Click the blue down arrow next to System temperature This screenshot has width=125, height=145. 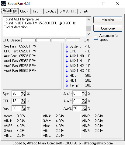coord(67,46)
